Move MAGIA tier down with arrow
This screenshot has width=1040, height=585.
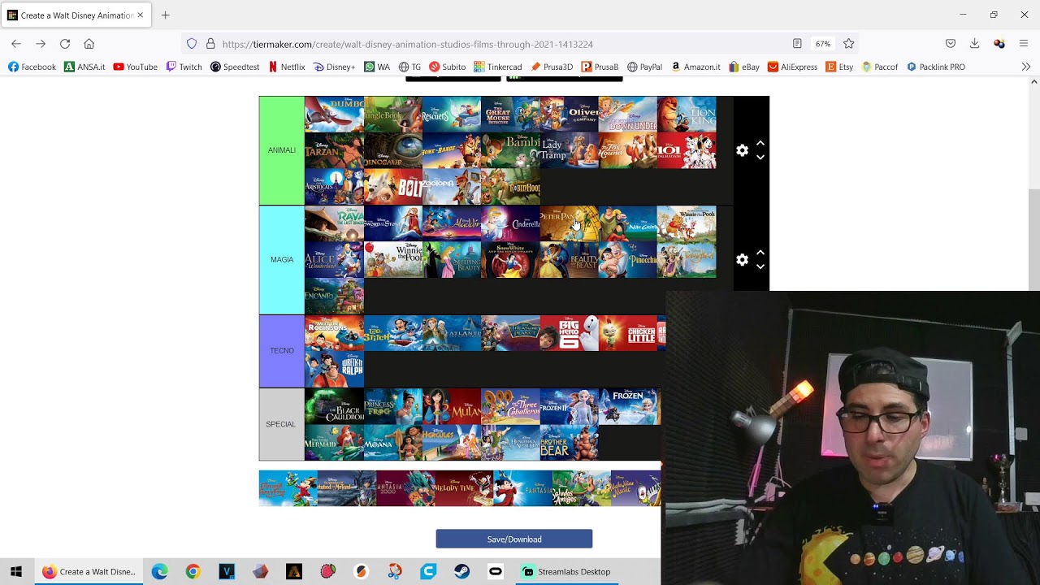(760, 267)
